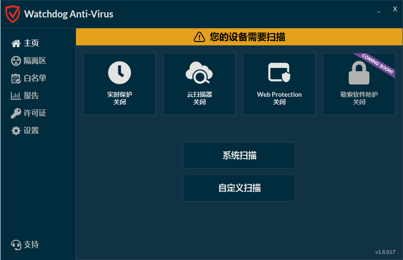Viewport: 403px width, 260px height.
Task: Click the whitelist clipboard icon
Action: pos(16,78)
